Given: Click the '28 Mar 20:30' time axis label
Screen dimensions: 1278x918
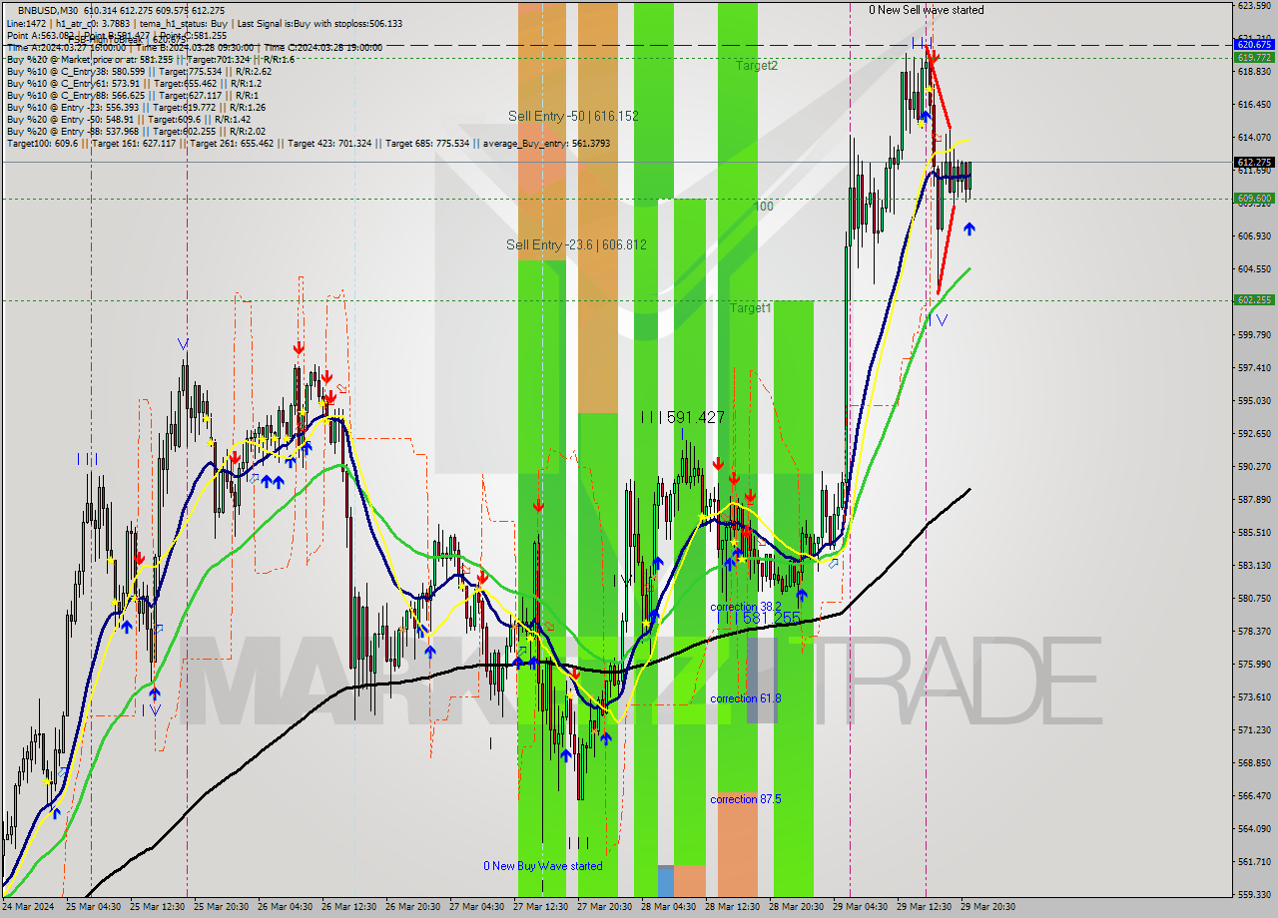Looking at the screenshot, I should point(796,907).
